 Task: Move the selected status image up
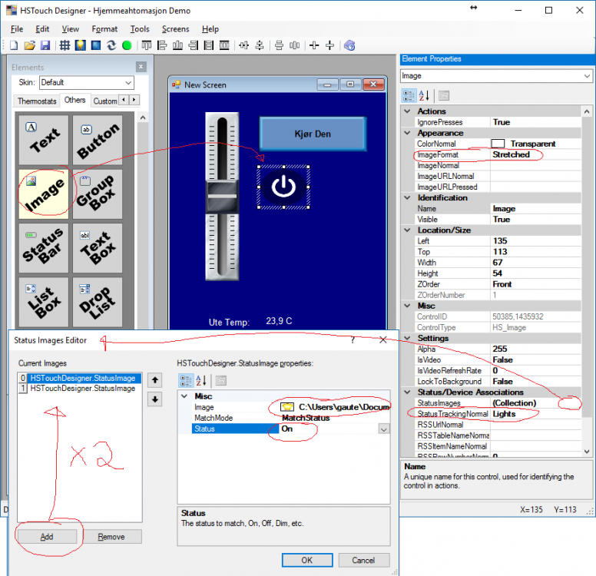[x=154, y=379]
